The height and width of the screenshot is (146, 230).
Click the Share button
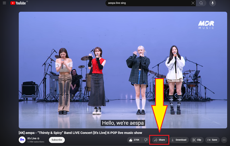click(x=160, y=140)
